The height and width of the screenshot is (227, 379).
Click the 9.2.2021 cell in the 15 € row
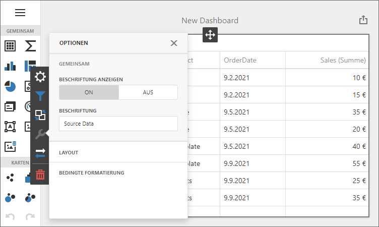(x=252, y=95)
